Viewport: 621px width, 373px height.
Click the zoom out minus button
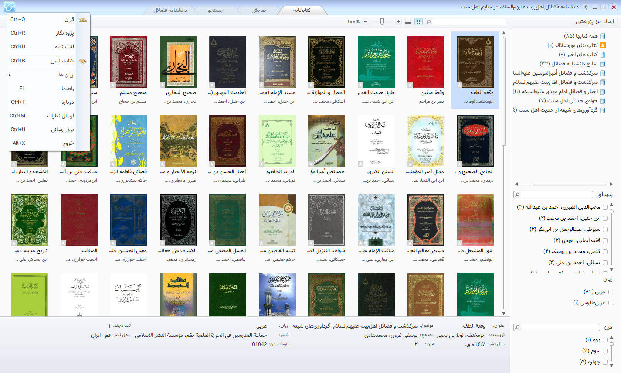coord(366,22)
